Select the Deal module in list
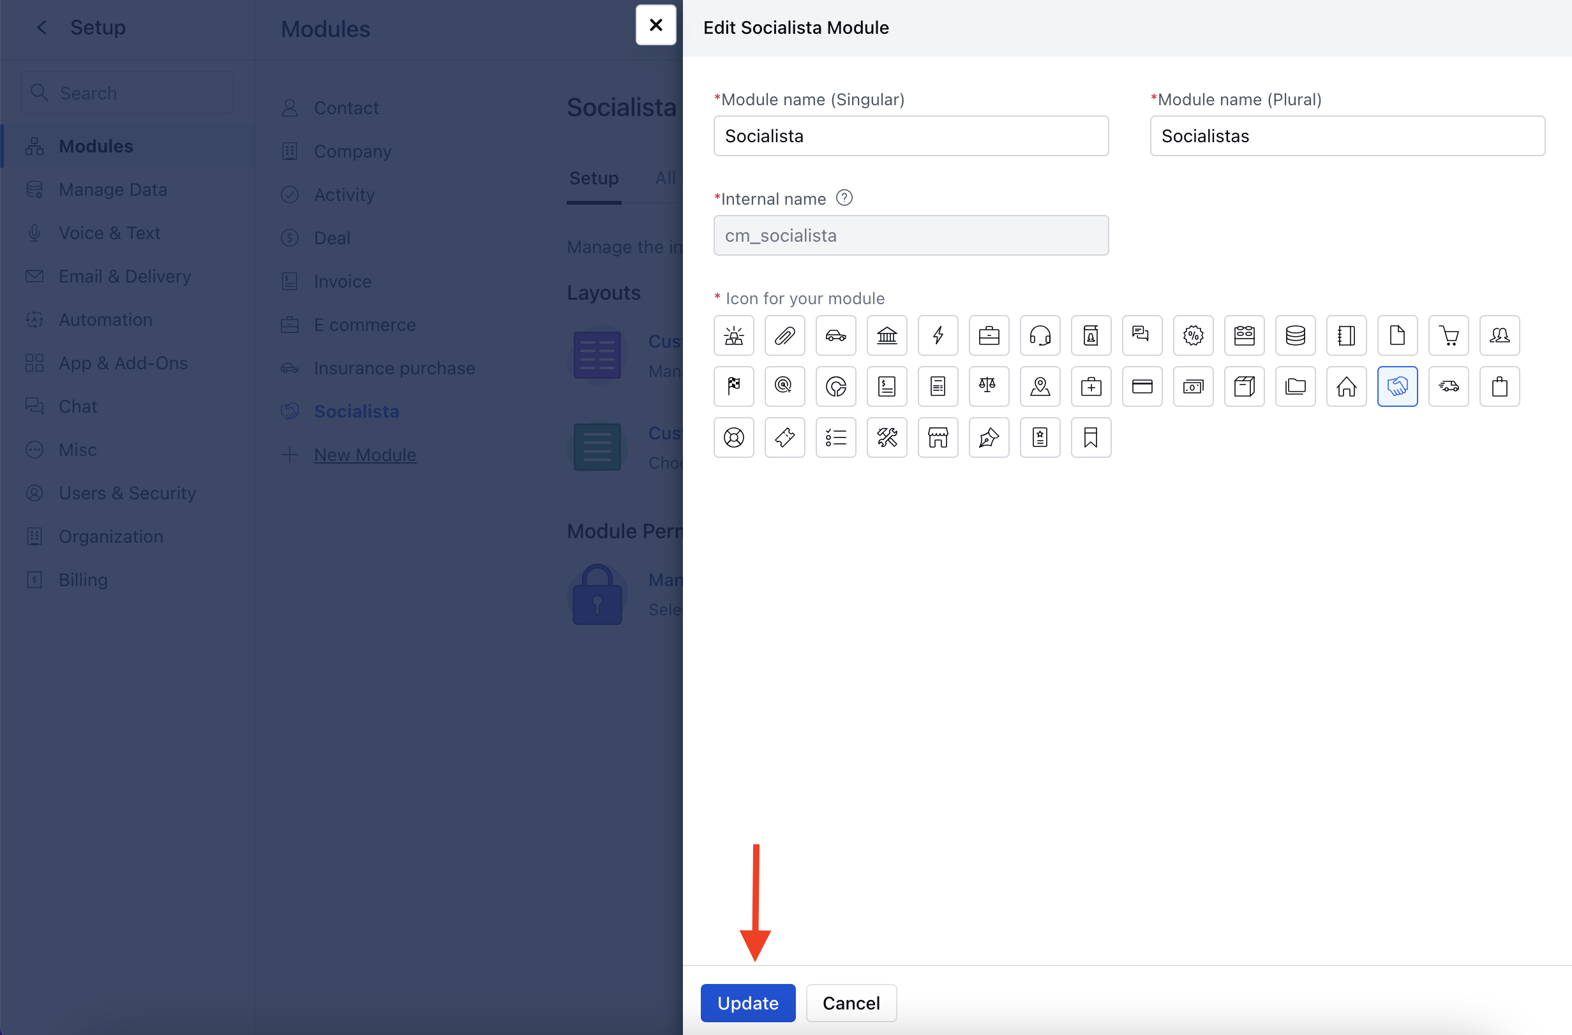This screenshot has height=1035, width=1572. 332,239
